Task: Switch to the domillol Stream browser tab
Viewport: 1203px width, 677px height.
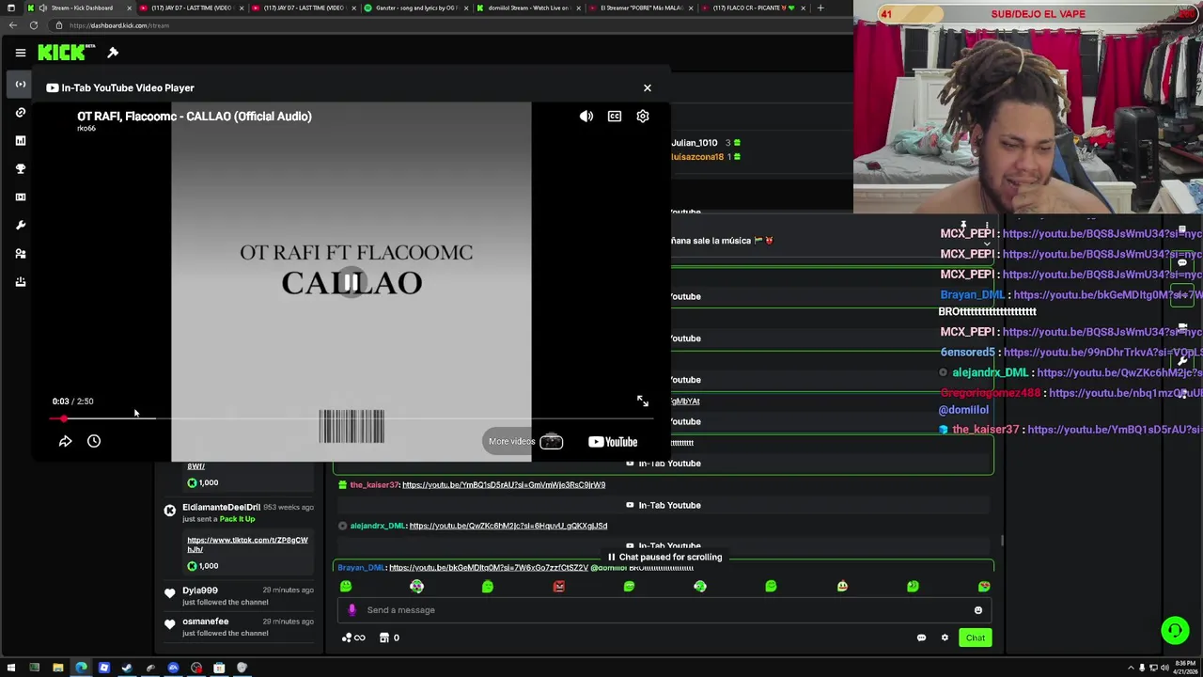Action: 526,8
